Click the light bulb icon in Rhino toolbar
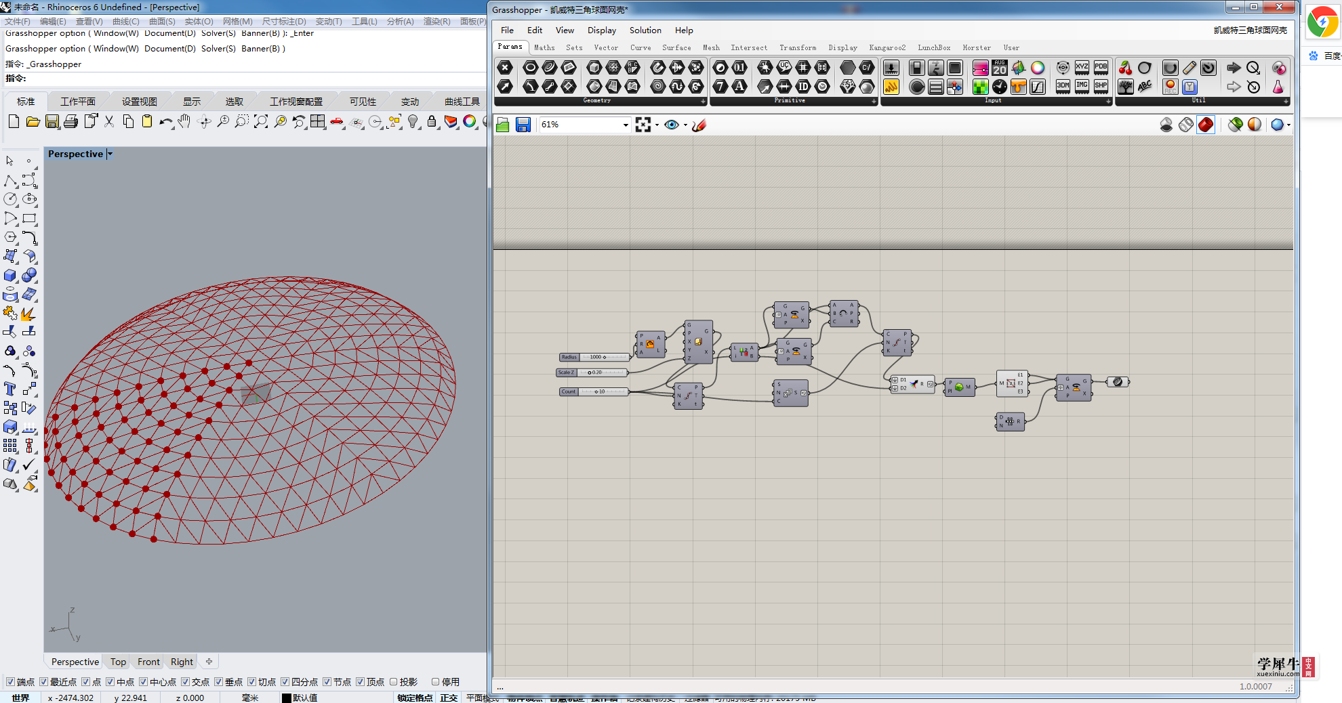The height and width of the screenshot is (703, 1342). [x=413, y=121]
